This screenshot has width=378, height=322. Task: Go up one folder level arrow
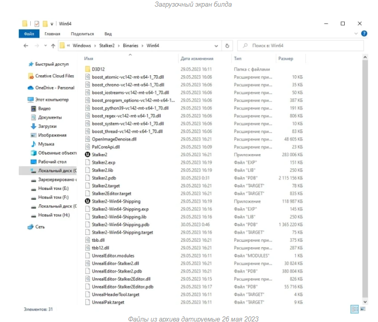53,46
